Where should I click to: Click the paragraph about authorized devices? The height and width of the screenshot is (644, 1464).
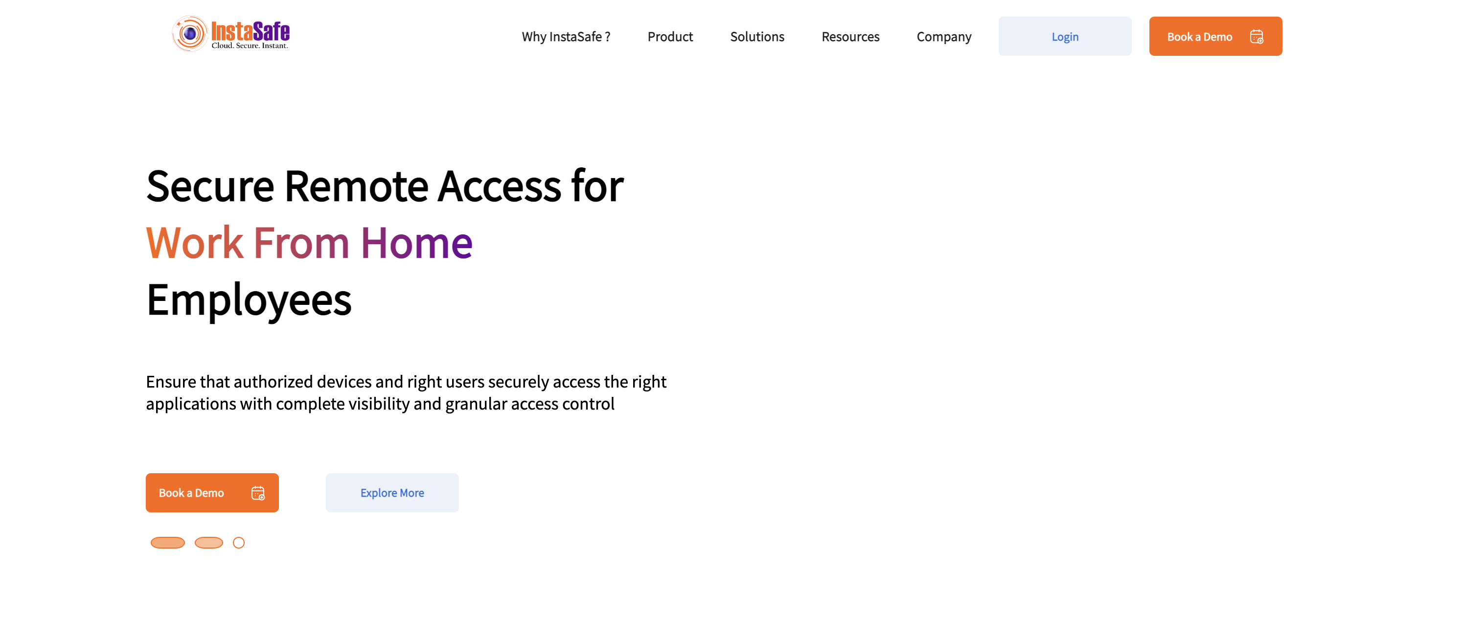pos(406,392)
